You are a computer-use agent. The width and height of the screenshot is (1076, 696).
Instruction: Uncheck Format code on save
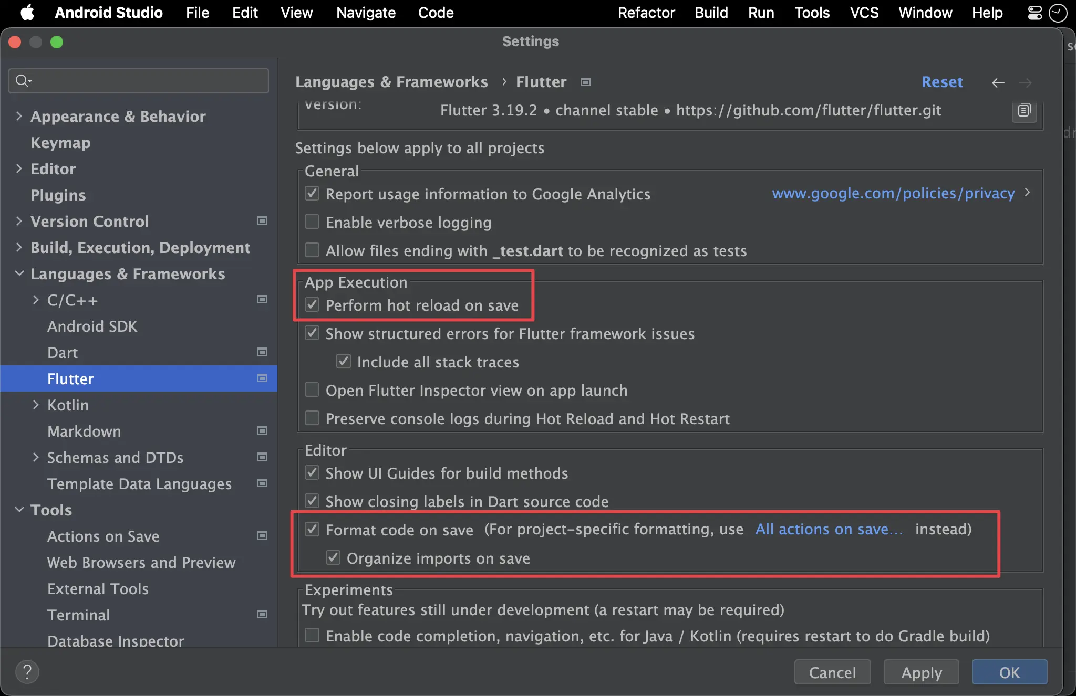312,530
